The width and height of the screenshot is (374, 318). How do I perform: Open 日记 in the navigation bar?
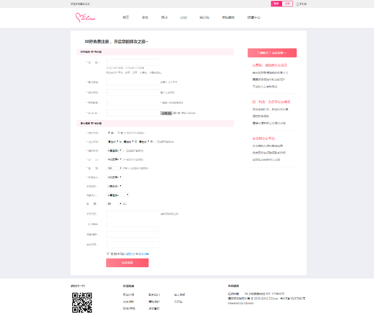pyautogui.click(x=183, y=17)
